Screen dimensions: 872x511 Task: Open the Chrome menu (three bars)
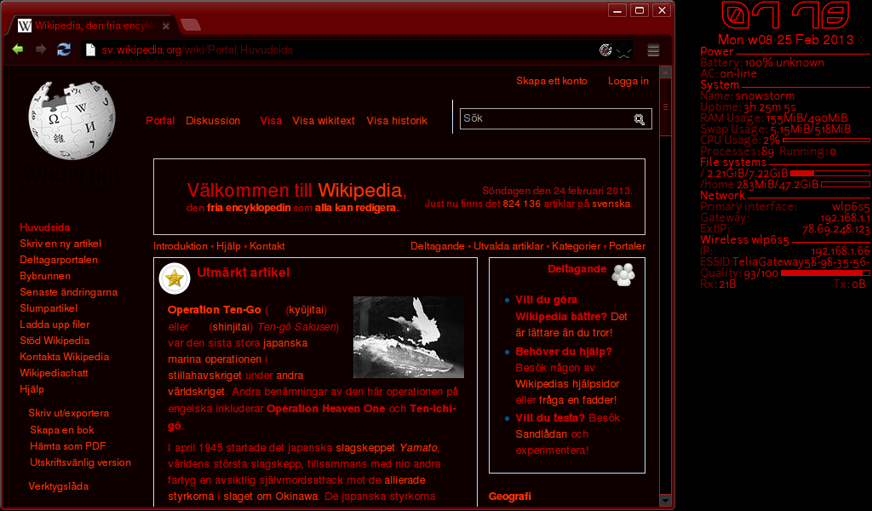pos(653,50)
